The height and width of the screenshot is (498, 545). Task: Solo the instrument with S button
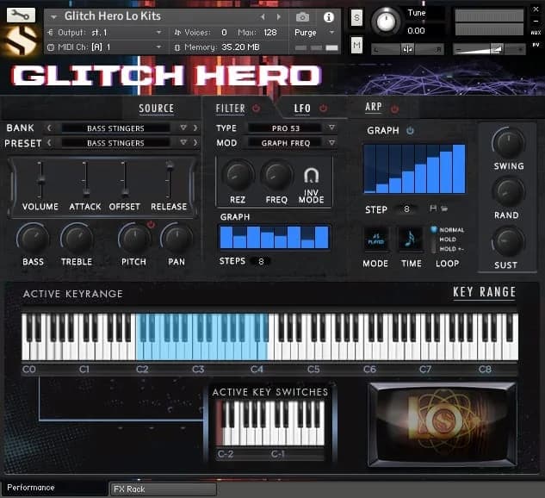tap(356, 17)
